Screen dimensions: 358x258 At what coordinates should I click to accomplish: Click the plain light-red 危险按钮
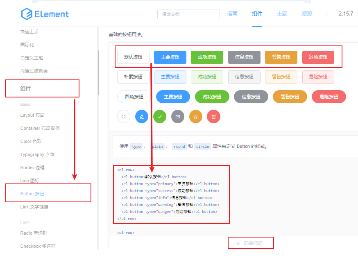[x=318, y=77]
